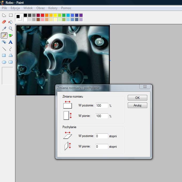The image size is (182, 182).
Task: Pick the lavender palette swatch
Action: pos(81,20)
